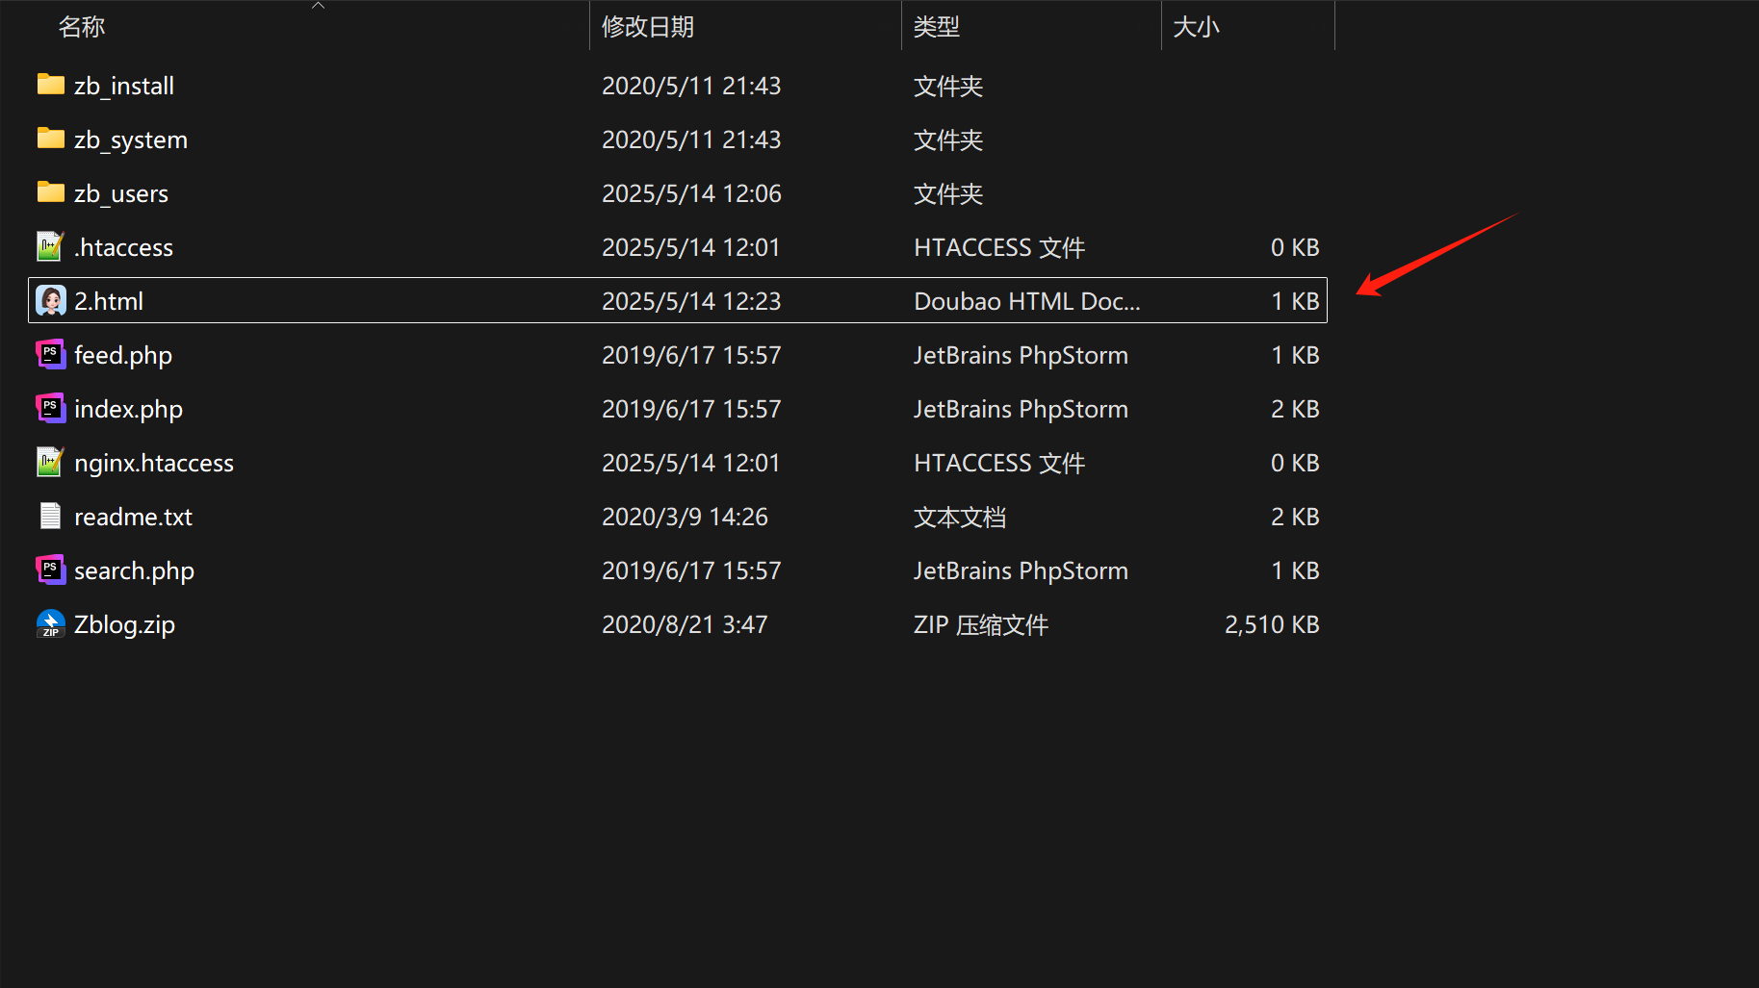This screenshot has width=1759, height=988.
Task: Click the zb_users folder icon
Action: coord(50,193)
